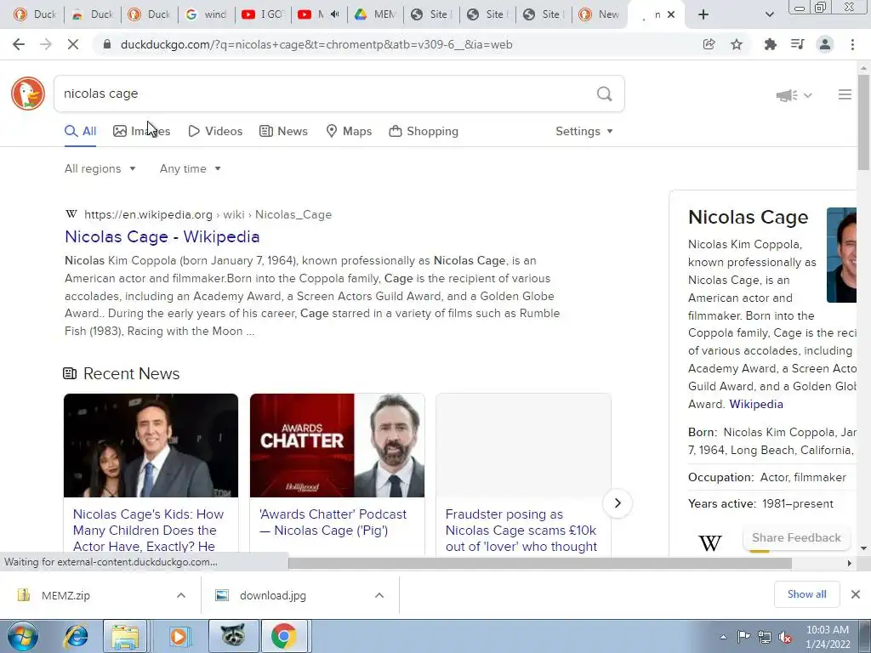Screen dimensions: 871x653
Task: Advance Recent News carousel with arrow
Action: (x=618, y=503)
